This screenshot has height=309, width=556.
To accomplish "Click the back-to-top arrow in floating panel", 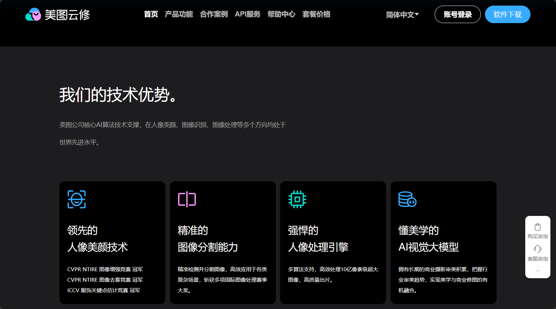I will 537,271.
